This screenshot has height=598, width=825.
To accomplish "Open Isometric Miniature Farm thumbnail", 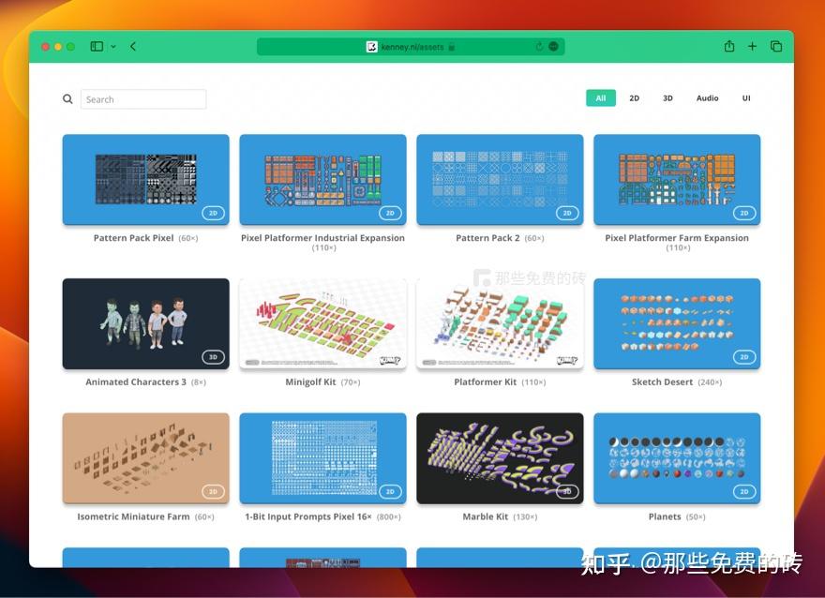I will click(x=145, y=458).
